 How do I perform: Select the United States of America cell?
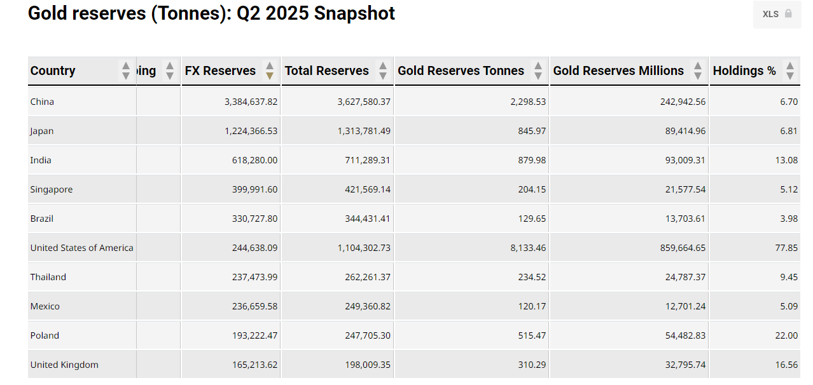click(x=82, y=248)
